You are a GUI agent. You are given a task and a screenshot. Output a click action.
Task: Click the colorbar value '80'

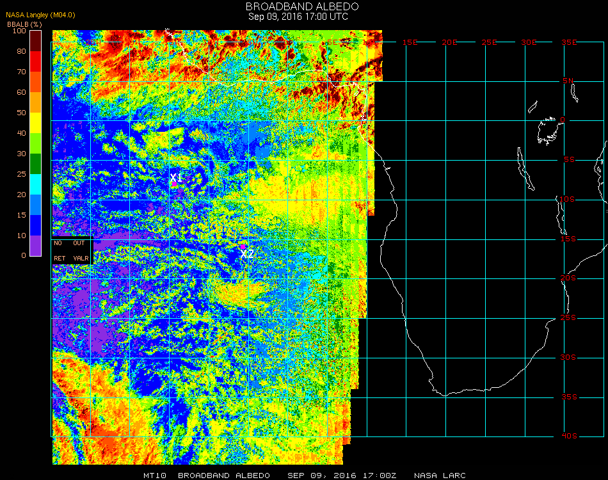21,51
